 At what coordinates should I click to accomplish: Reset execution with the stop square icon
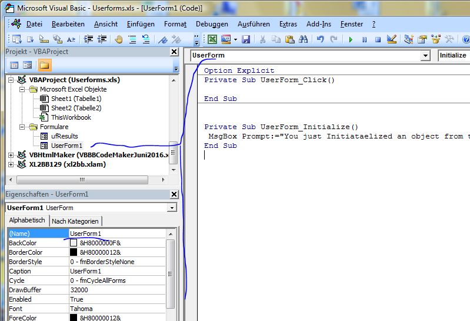(x=378, y=39)
